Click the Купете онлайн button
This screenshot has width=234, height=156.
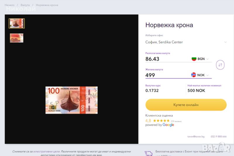186,105
